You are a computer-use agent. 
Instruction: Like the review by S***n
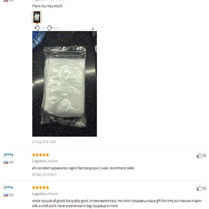[x=199, y=188]
